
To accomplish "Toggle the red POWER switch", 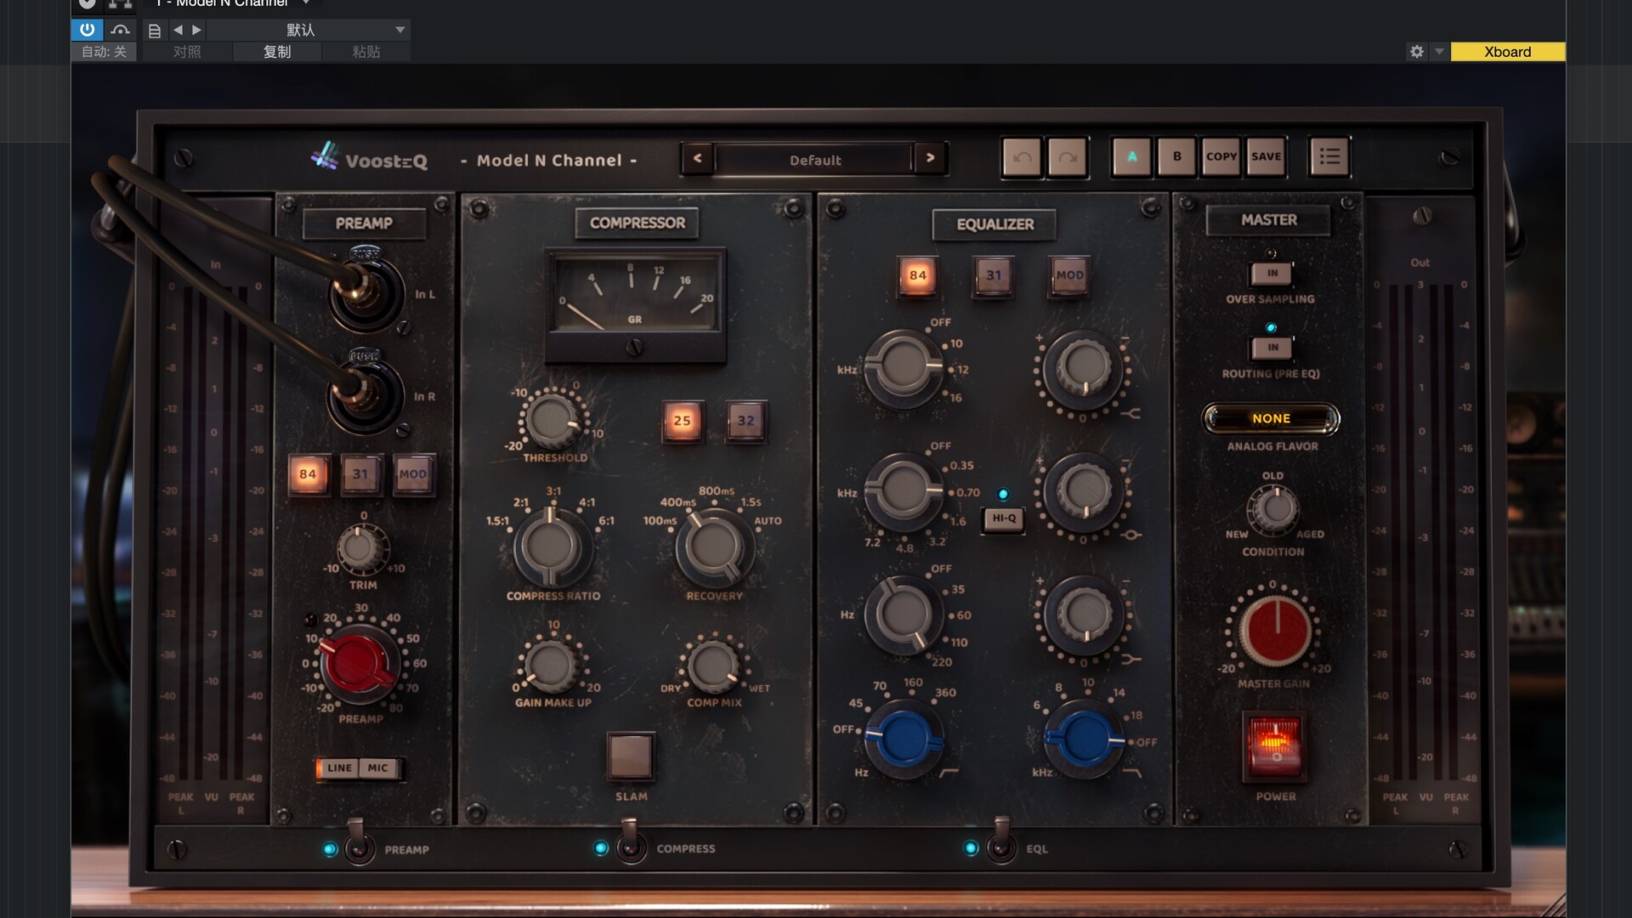I will 1274,746.
